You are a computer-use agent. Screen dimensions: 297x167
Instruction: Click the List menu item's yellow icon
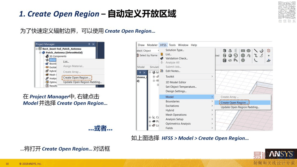click(x=162, y=54)
